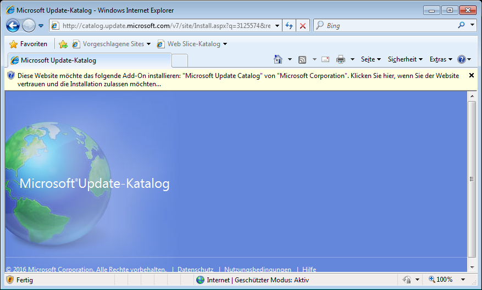Minimize the Internet Explorer window
The height and width of the screenshot is (290, 482).
tap(431, 10)
